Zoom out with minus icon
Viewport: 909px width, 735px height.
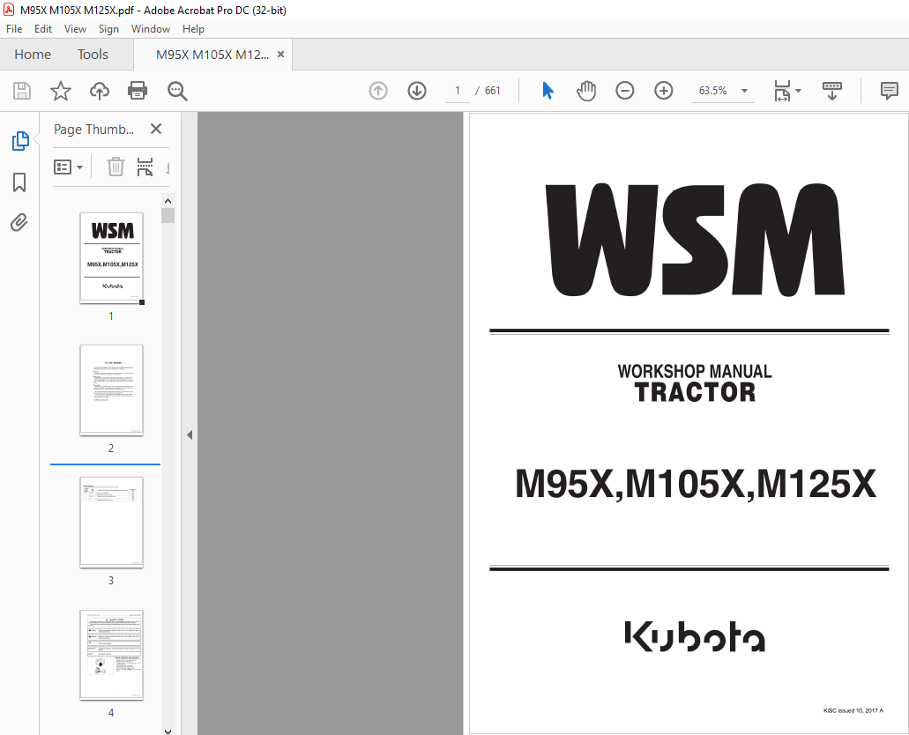coord(624,91)
